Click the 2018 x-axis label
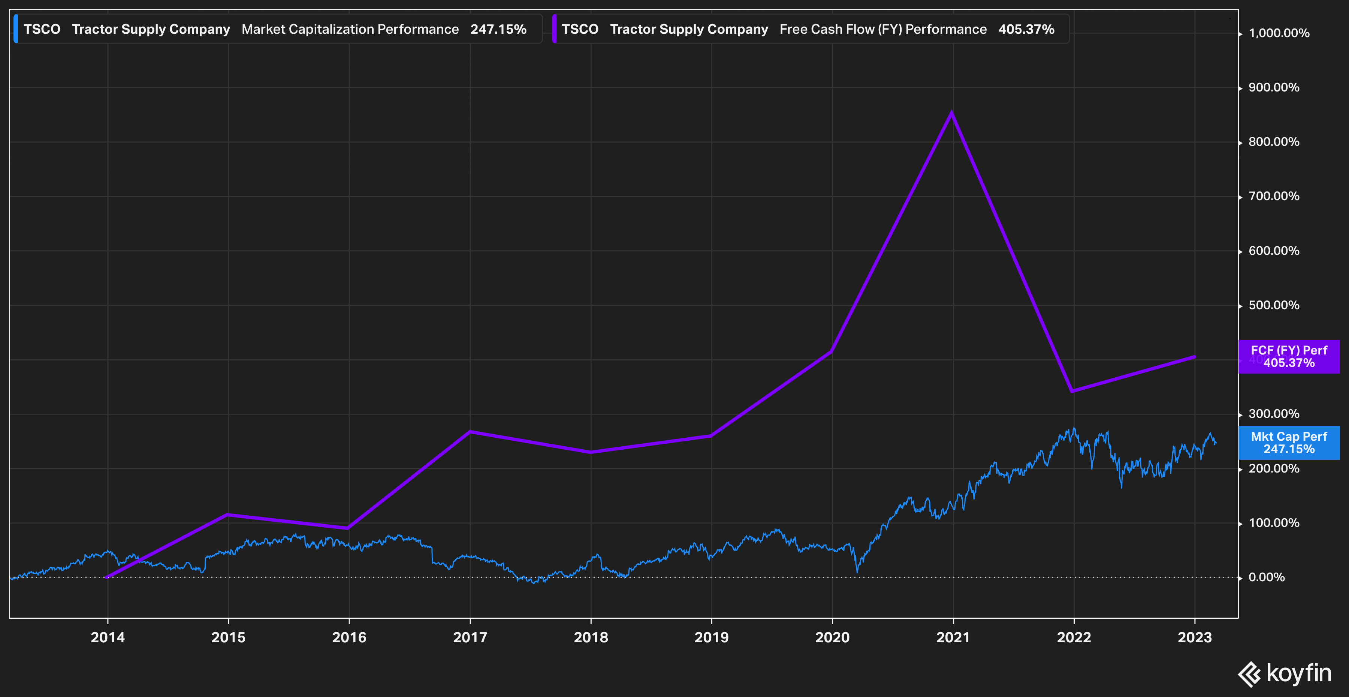Viewport: 1349px width, 697px height. pos(591,637)
